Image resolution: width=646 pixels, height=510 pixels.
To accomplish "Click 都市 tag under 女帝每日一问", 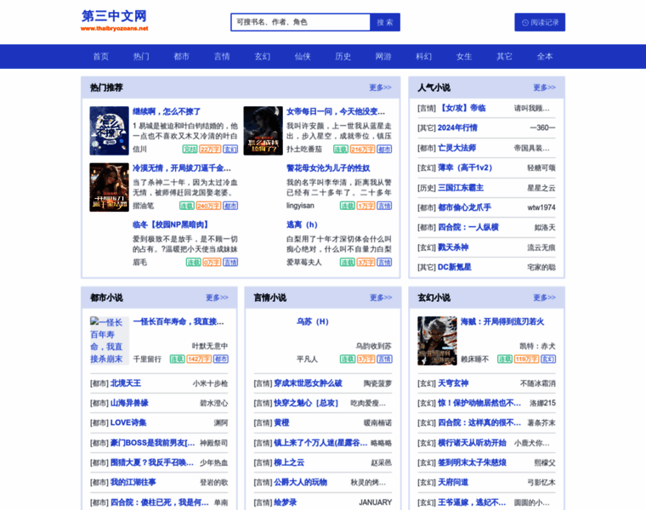I will (x=384, y=149).
